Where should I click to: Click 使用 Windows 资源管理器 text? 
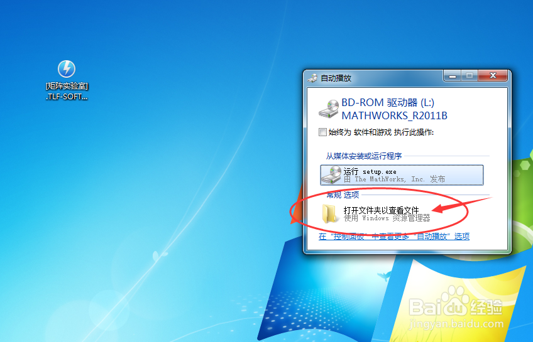click(387, 218)
